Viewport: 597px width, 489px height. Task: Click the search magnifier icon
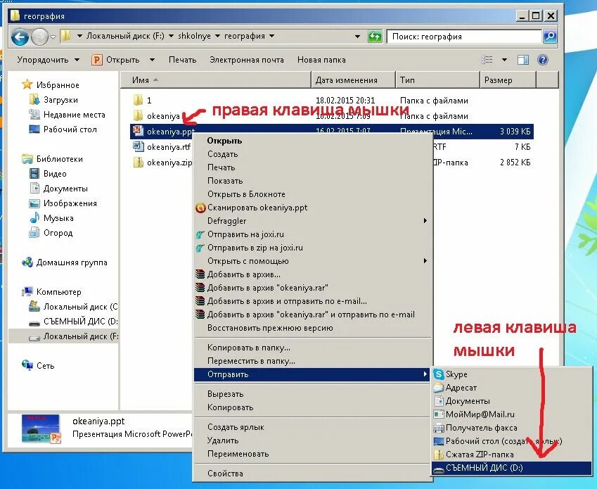click(550, 37)
